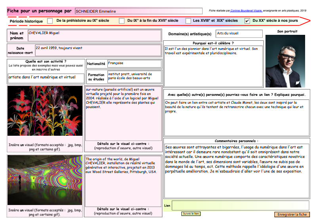Focus the 'CHEVALIER Miguel' name field
317x224 pixels.
click(94, 36)
